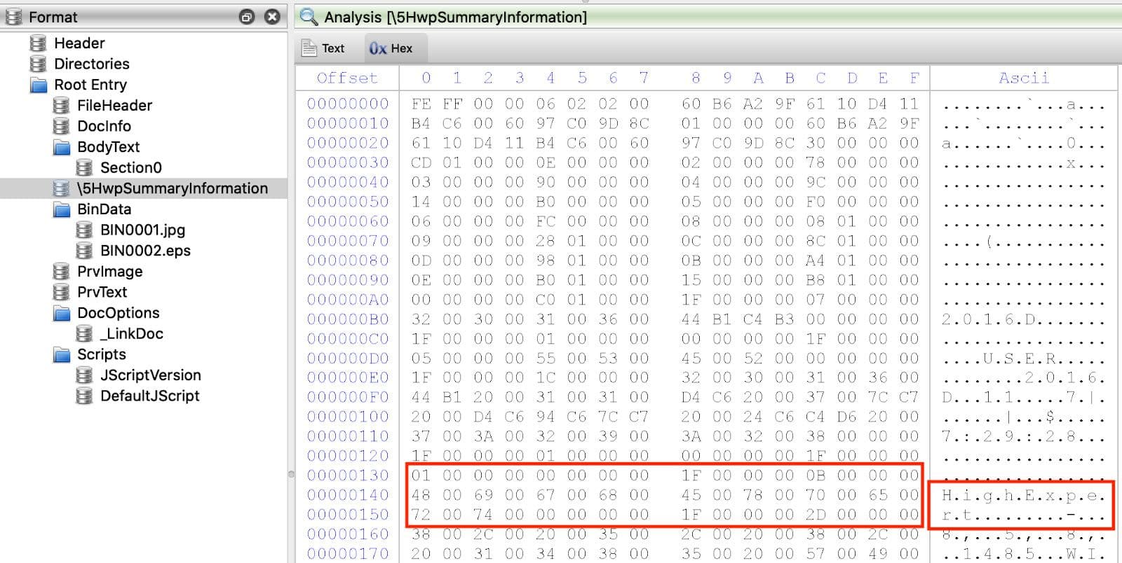Select the BinData folder
This screenshot has height=563, width=1122.
click(x=104, y=209)
